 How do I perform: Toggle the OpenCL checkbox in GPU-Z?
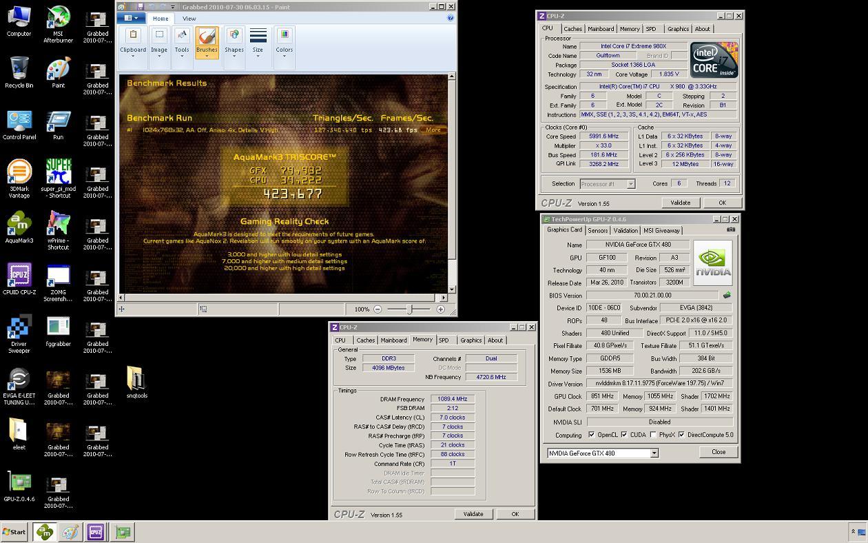[592, 435]
